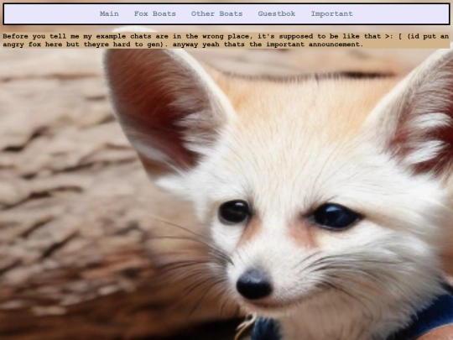This screenshot has height=340, width=453.
Task: Open the Main page link
Action: click(109, 13)
